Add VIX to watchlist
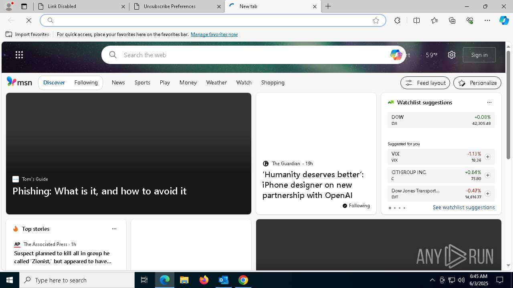The height and width of the screenshot is (288, 513). (487, 157)
